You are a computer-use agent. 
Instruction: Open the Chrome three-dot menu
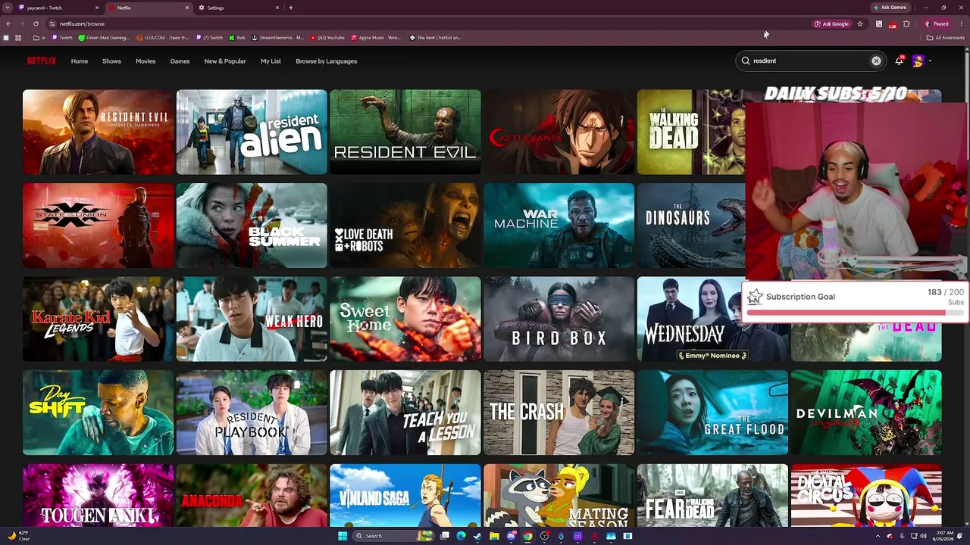coord(960,23)
